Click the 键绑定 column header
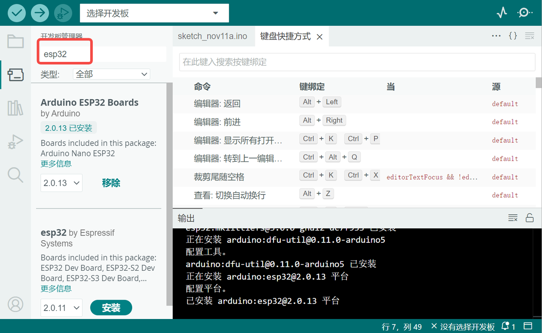 click(312, 87)
